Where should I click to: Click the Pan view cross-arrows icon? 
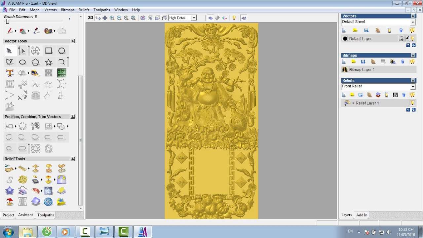(105, 18)
